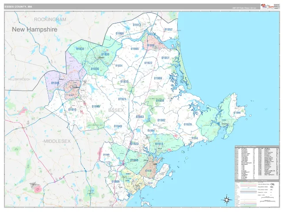Image resolution: width=283 pixels, height=212 pixels.
Task: Click the "ESSEX COUNTY, MA" map title
Action: coord(18,7)
